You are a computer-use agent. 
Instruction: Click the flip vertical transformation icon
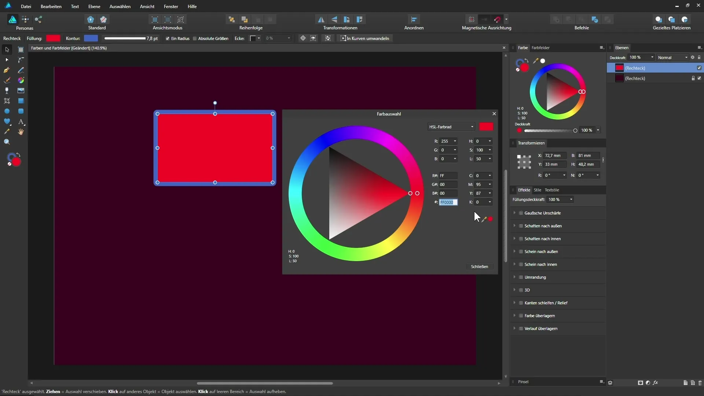[x=334, y=19]
